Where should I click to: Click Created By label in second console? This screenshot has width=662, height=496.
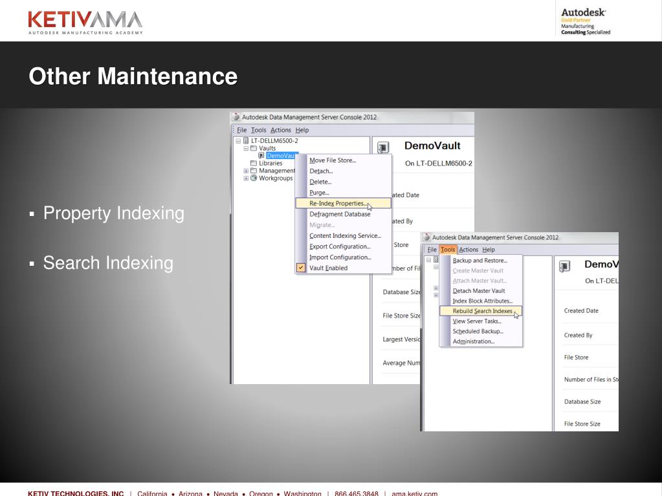coord(578,335)
